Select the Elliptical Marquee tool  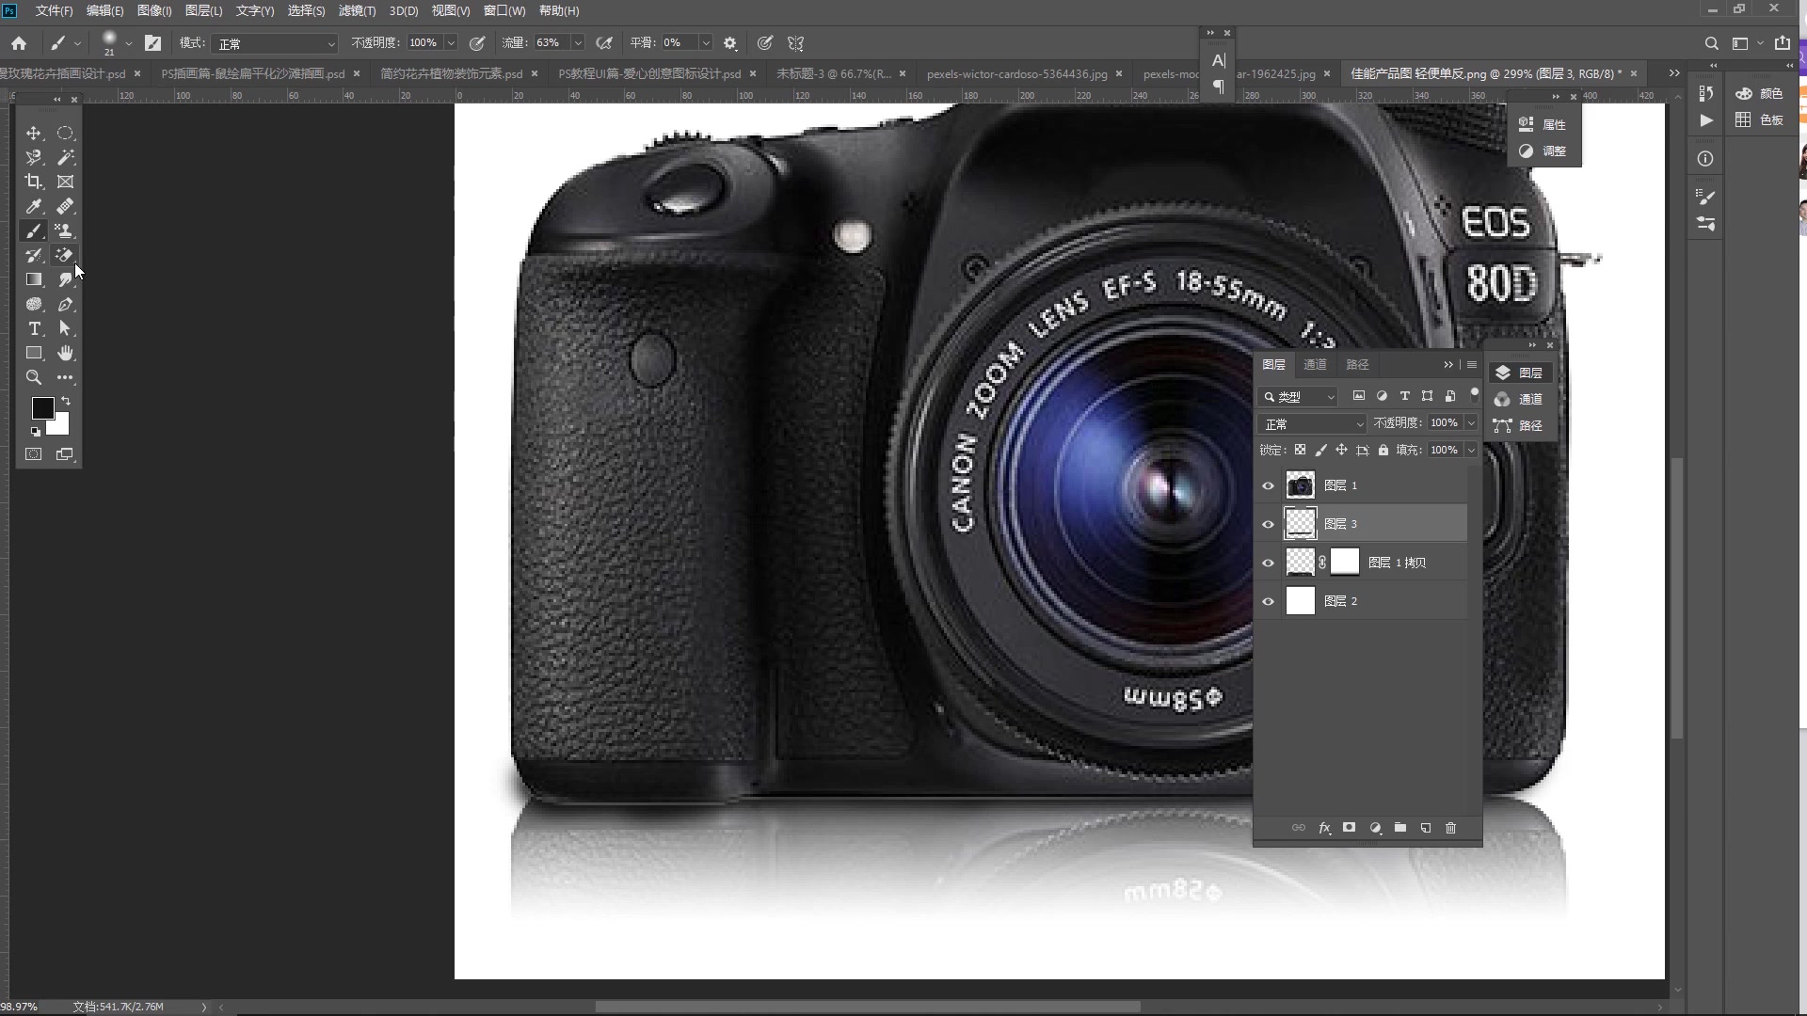(x=65, y=134)
